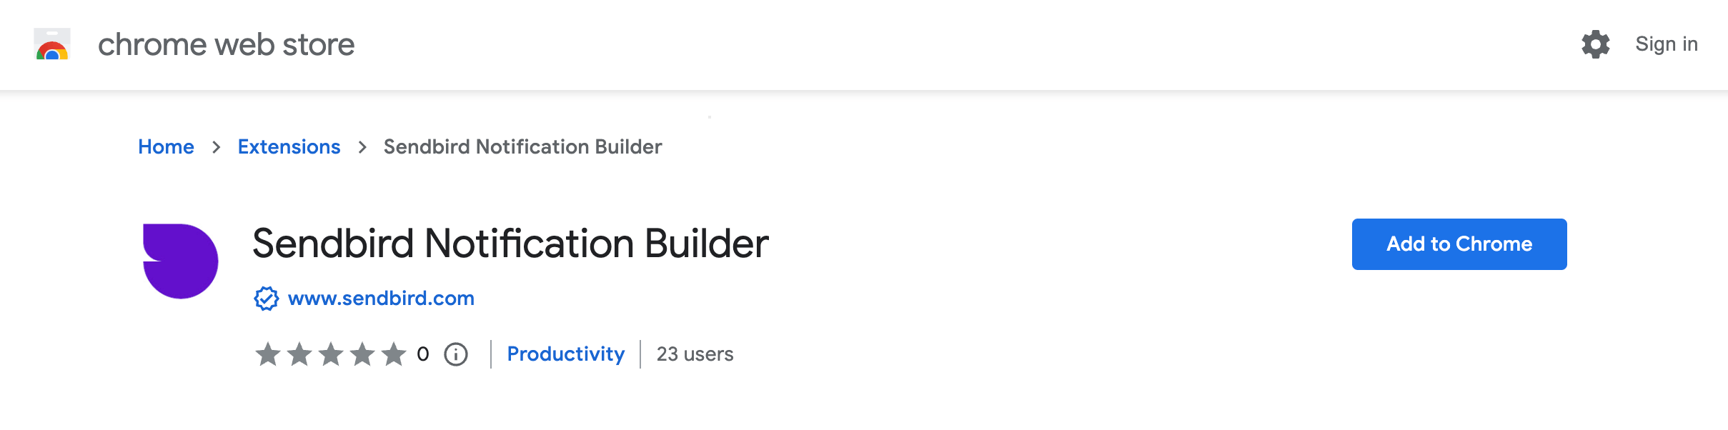Open settings via the gear icon

point(1595,44)
